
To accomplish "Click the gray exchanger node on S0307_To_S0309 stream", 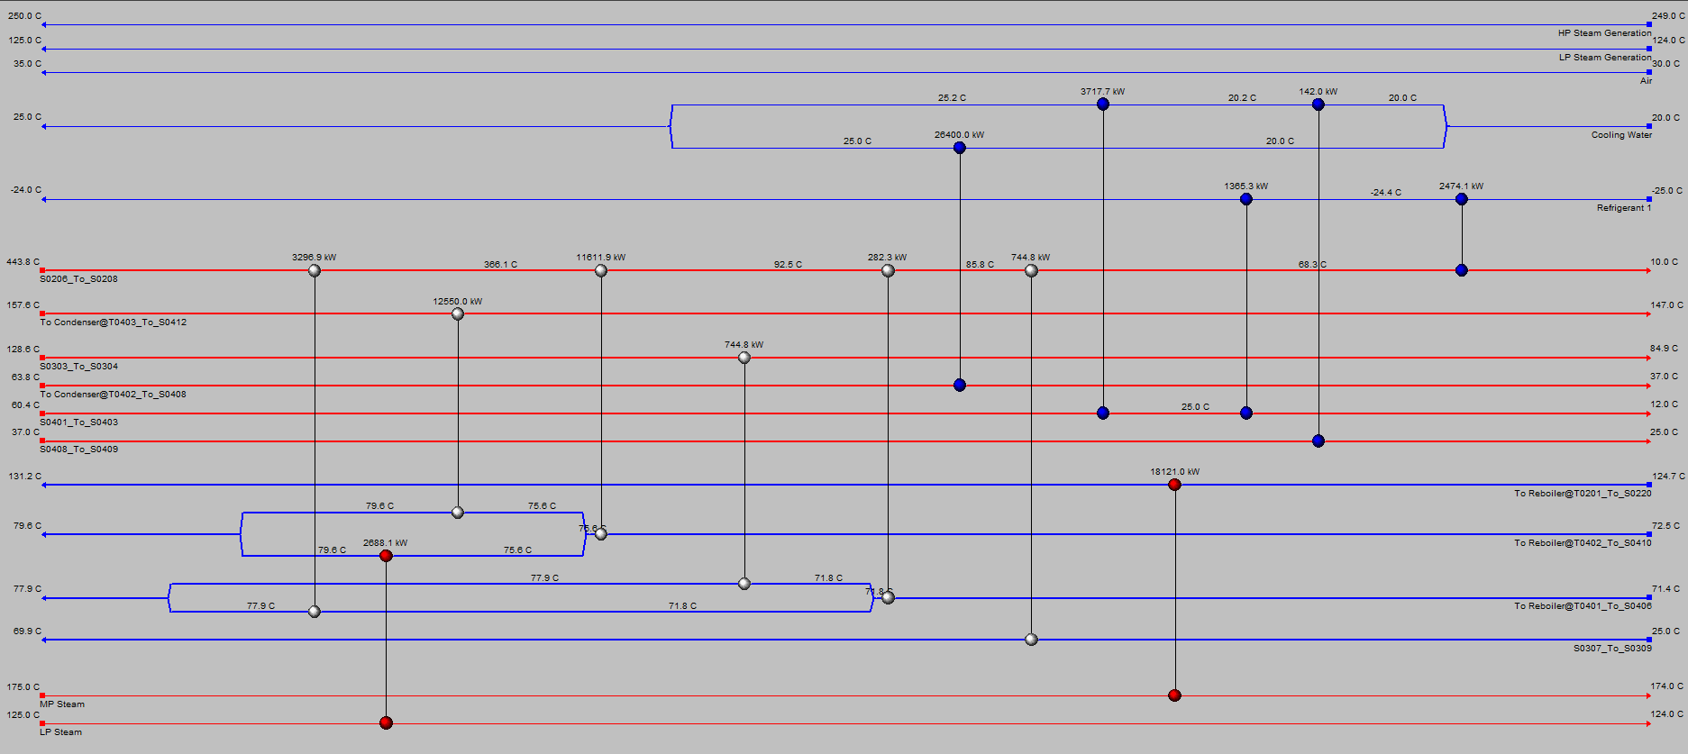I will [1031, 640].
